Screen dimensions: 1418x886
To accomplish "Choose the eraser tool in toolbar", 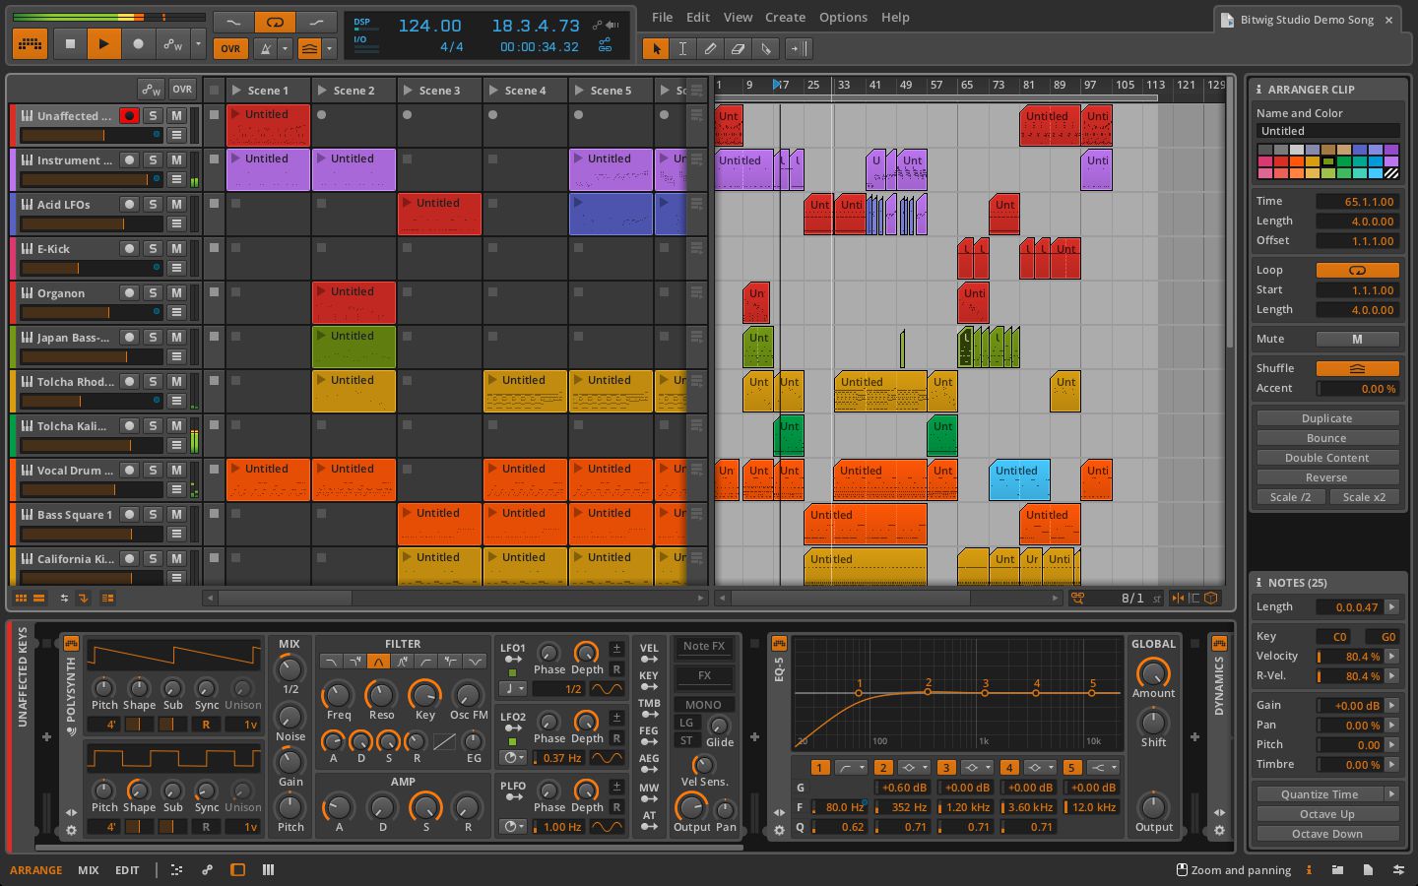I will click(738, 48).
